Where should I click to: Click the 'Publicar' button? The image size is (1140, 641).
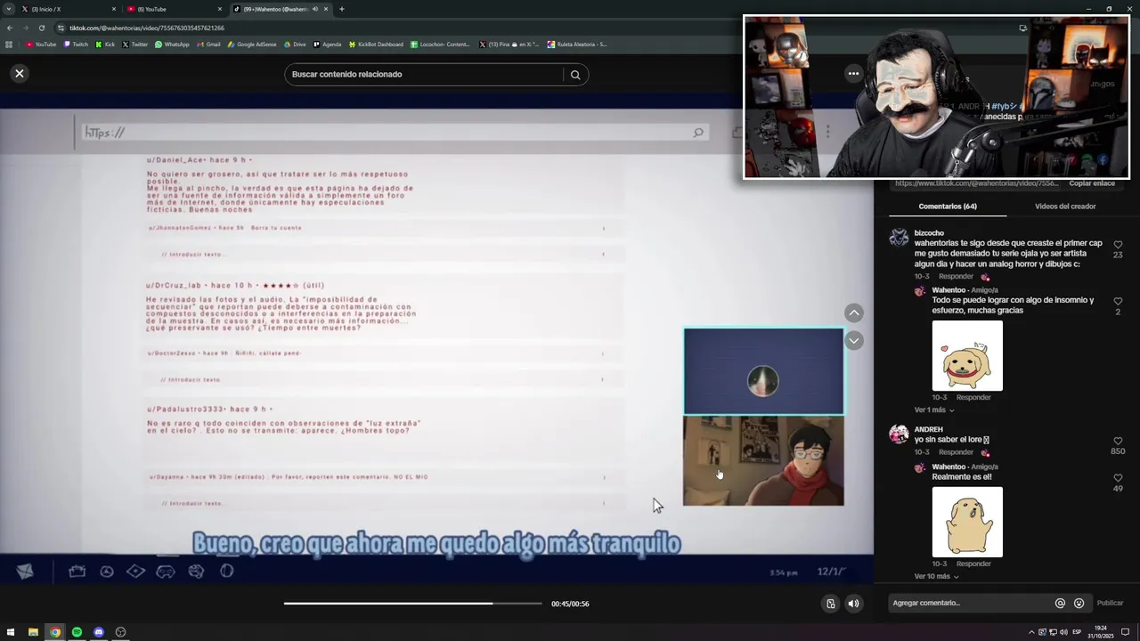point(1110,604)
